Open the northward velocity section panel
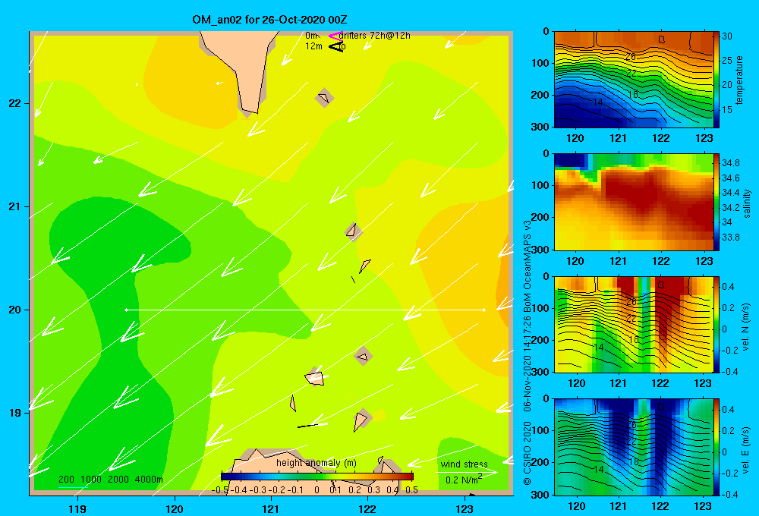Image resolution: width=759 pixels, height=516 pixels. (x=633, y=324)
